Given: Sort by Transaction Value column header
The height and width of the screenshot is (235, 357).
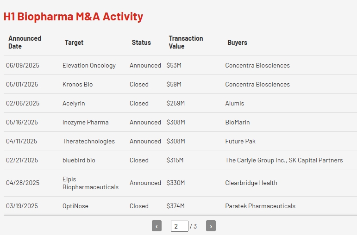Looking at the screenshot, I should tap(186, 42).
